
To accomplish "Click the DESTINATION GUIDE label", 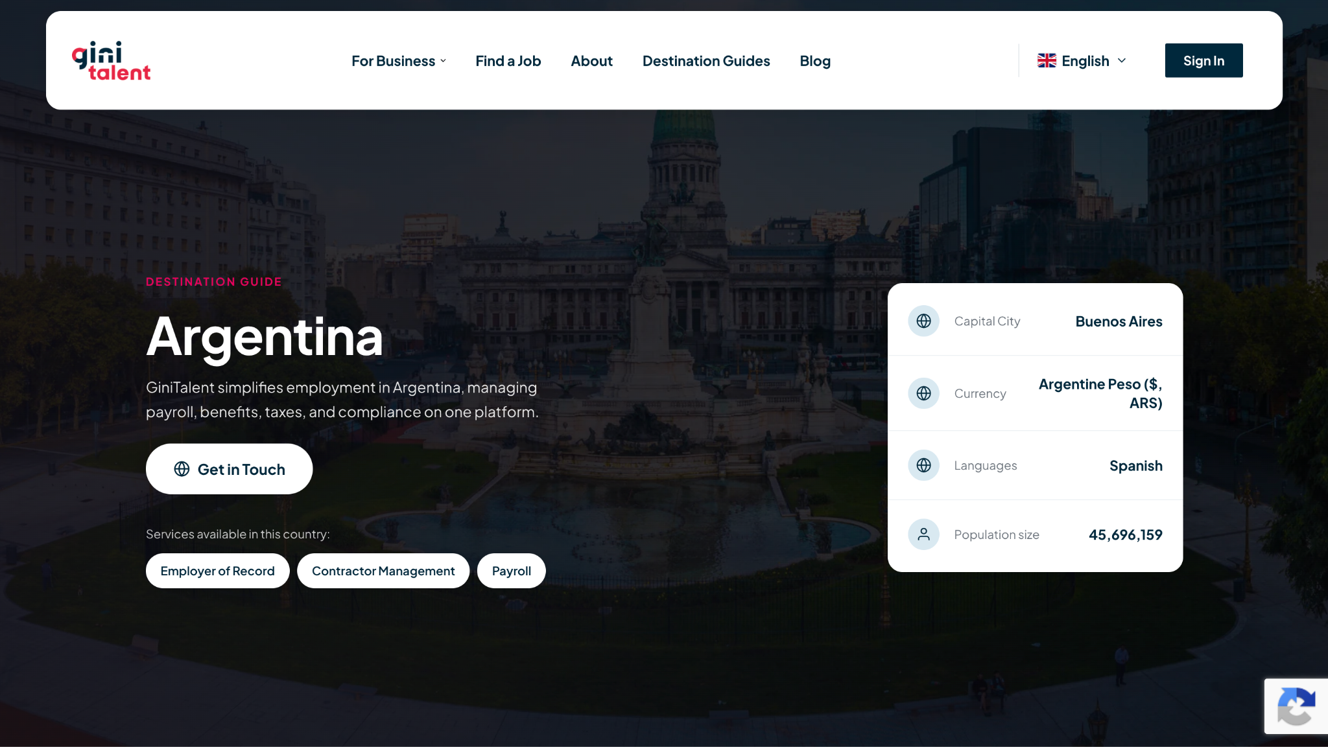I will (x=214, y=282).
